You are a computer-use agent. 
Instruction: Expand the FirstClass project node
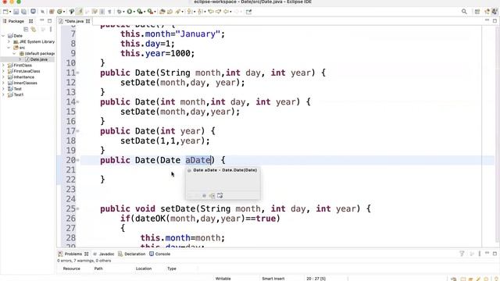coord(3,65)
